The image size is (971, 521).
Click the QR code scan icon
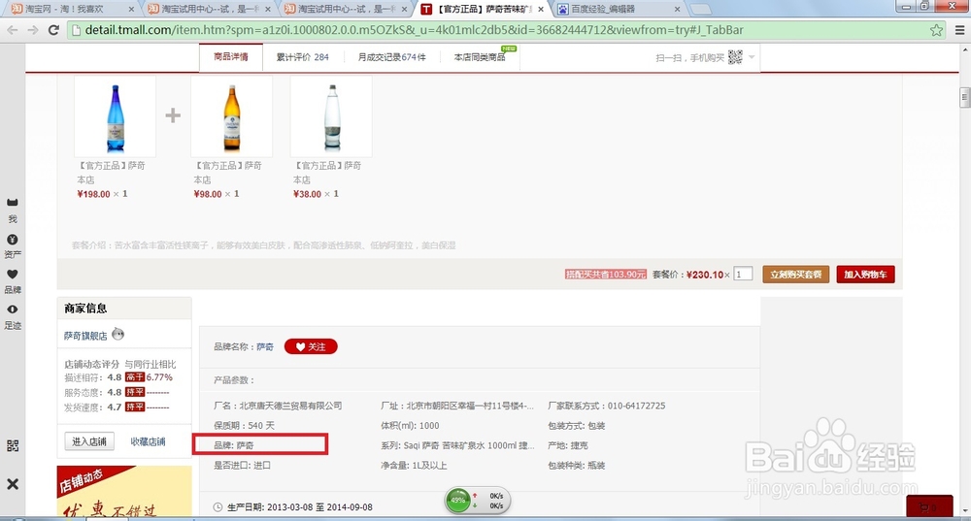point(735,57)
